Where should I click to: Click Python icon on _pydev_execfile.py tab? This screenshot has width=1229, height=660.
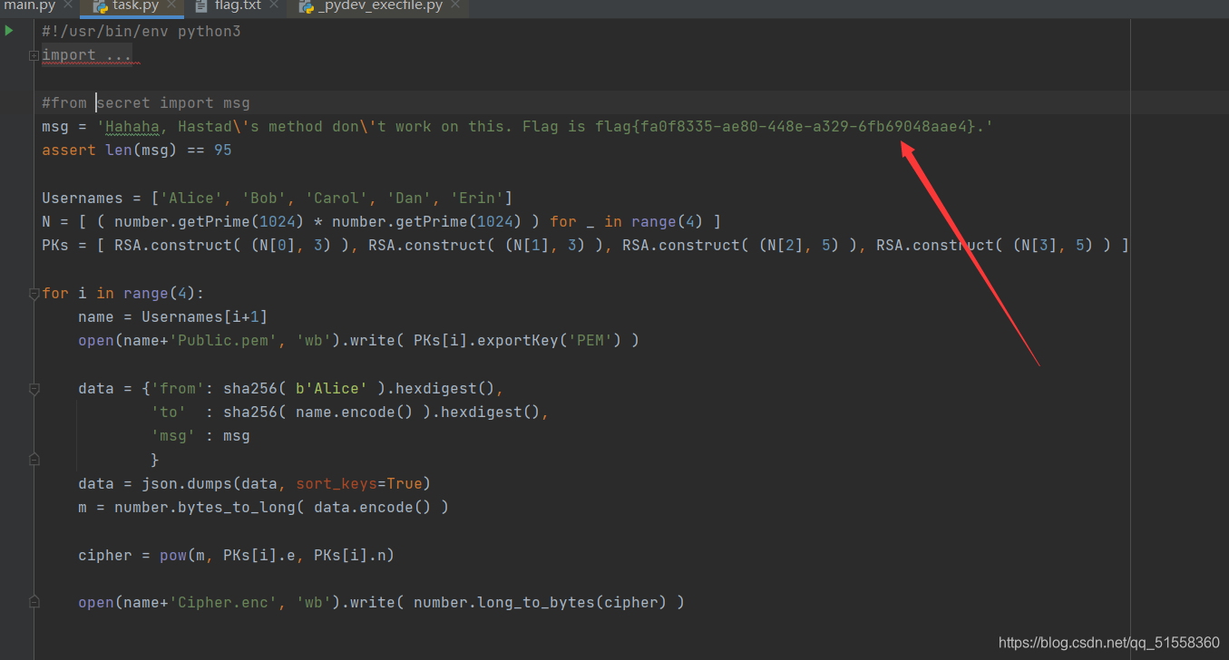[307, 6]
